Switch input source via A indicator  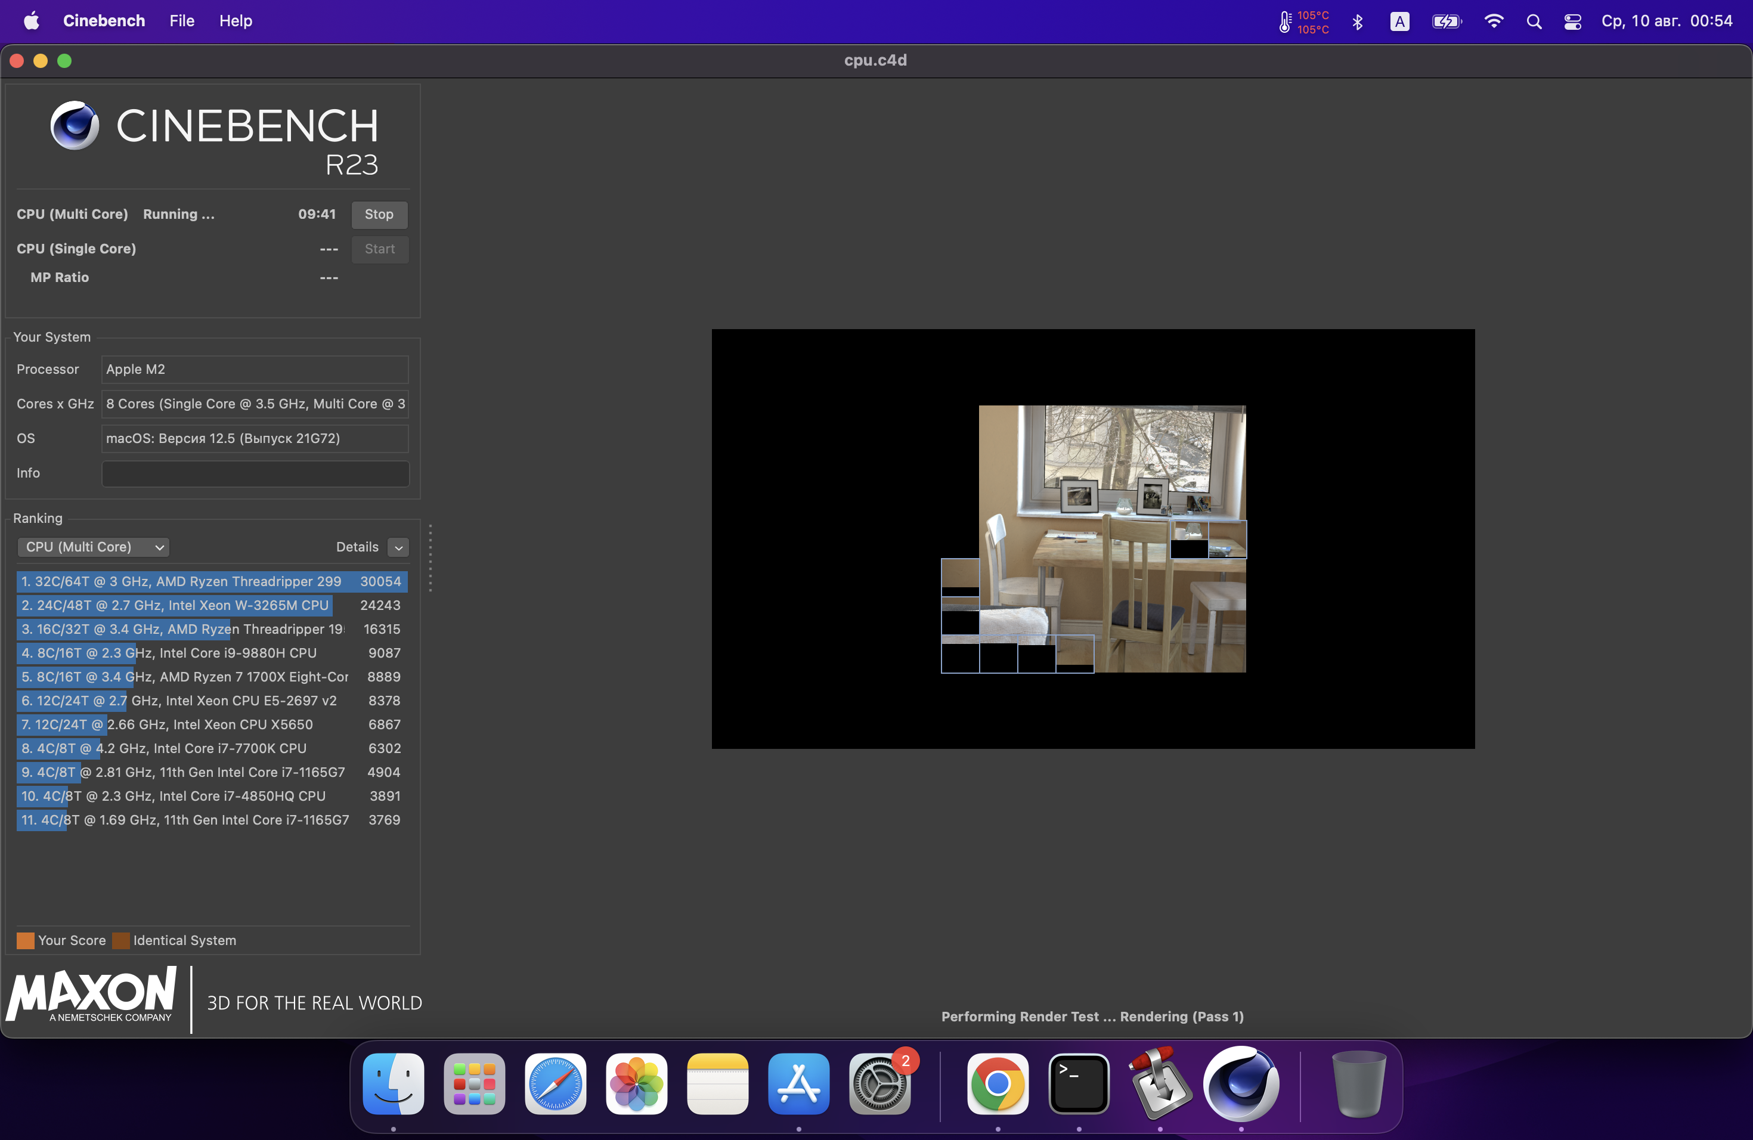pos(1399,21)
